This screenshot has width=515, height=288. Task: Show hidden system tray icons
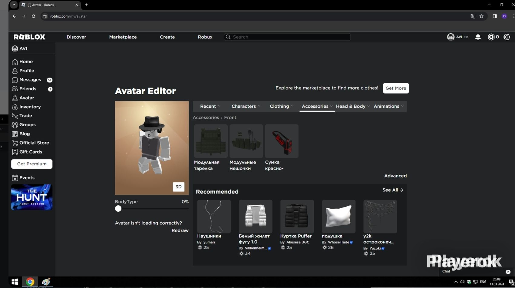click(456, 282)
